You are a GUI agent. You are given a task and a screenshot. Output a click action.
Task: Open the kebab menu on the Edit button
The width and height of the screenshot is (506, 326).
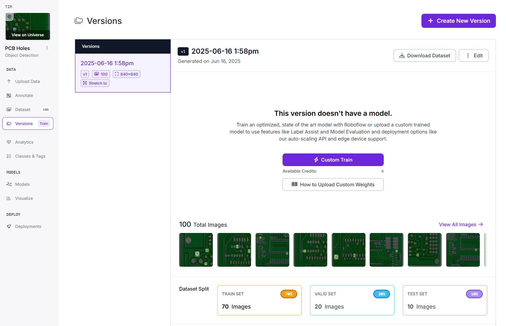(468, 55)
